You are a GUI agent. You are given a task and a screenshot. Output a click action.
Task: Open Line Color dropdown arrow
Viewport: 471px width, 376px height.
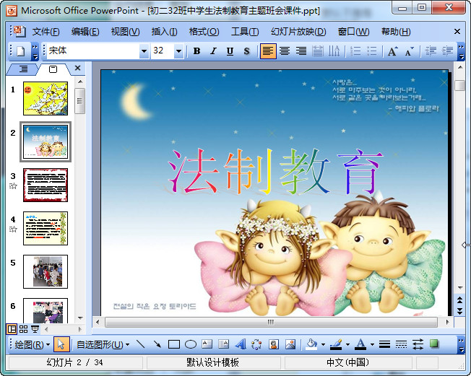(x=347, y=344)
